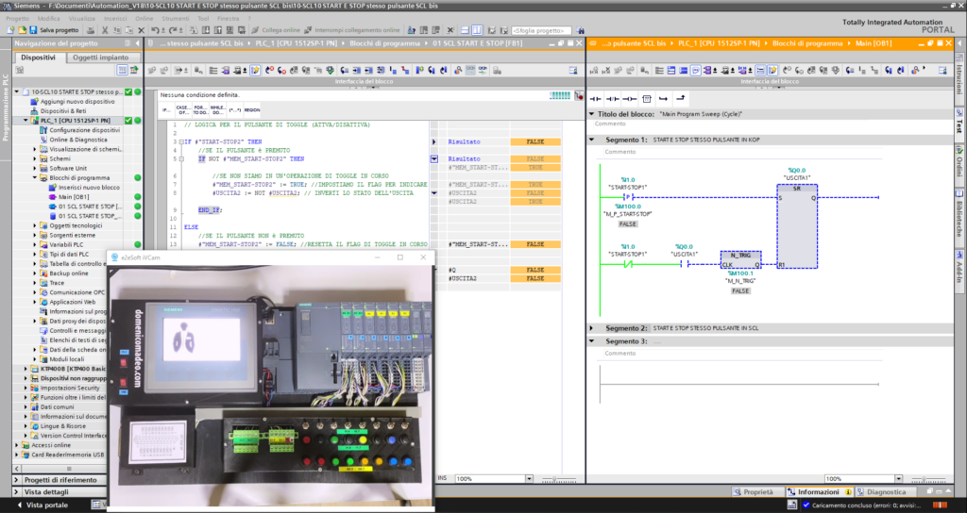This screenshot has height=513, width=967.
Task: Insert an IF statement template
Action: pos(166,109)
